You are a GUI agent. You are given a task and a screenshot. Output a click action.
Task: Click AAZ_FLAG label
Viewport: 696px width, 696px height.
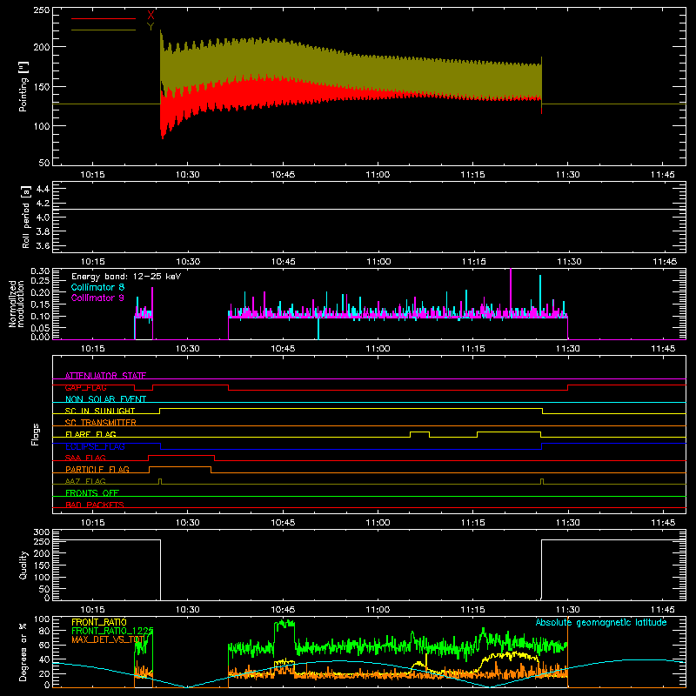click(85, 481)
